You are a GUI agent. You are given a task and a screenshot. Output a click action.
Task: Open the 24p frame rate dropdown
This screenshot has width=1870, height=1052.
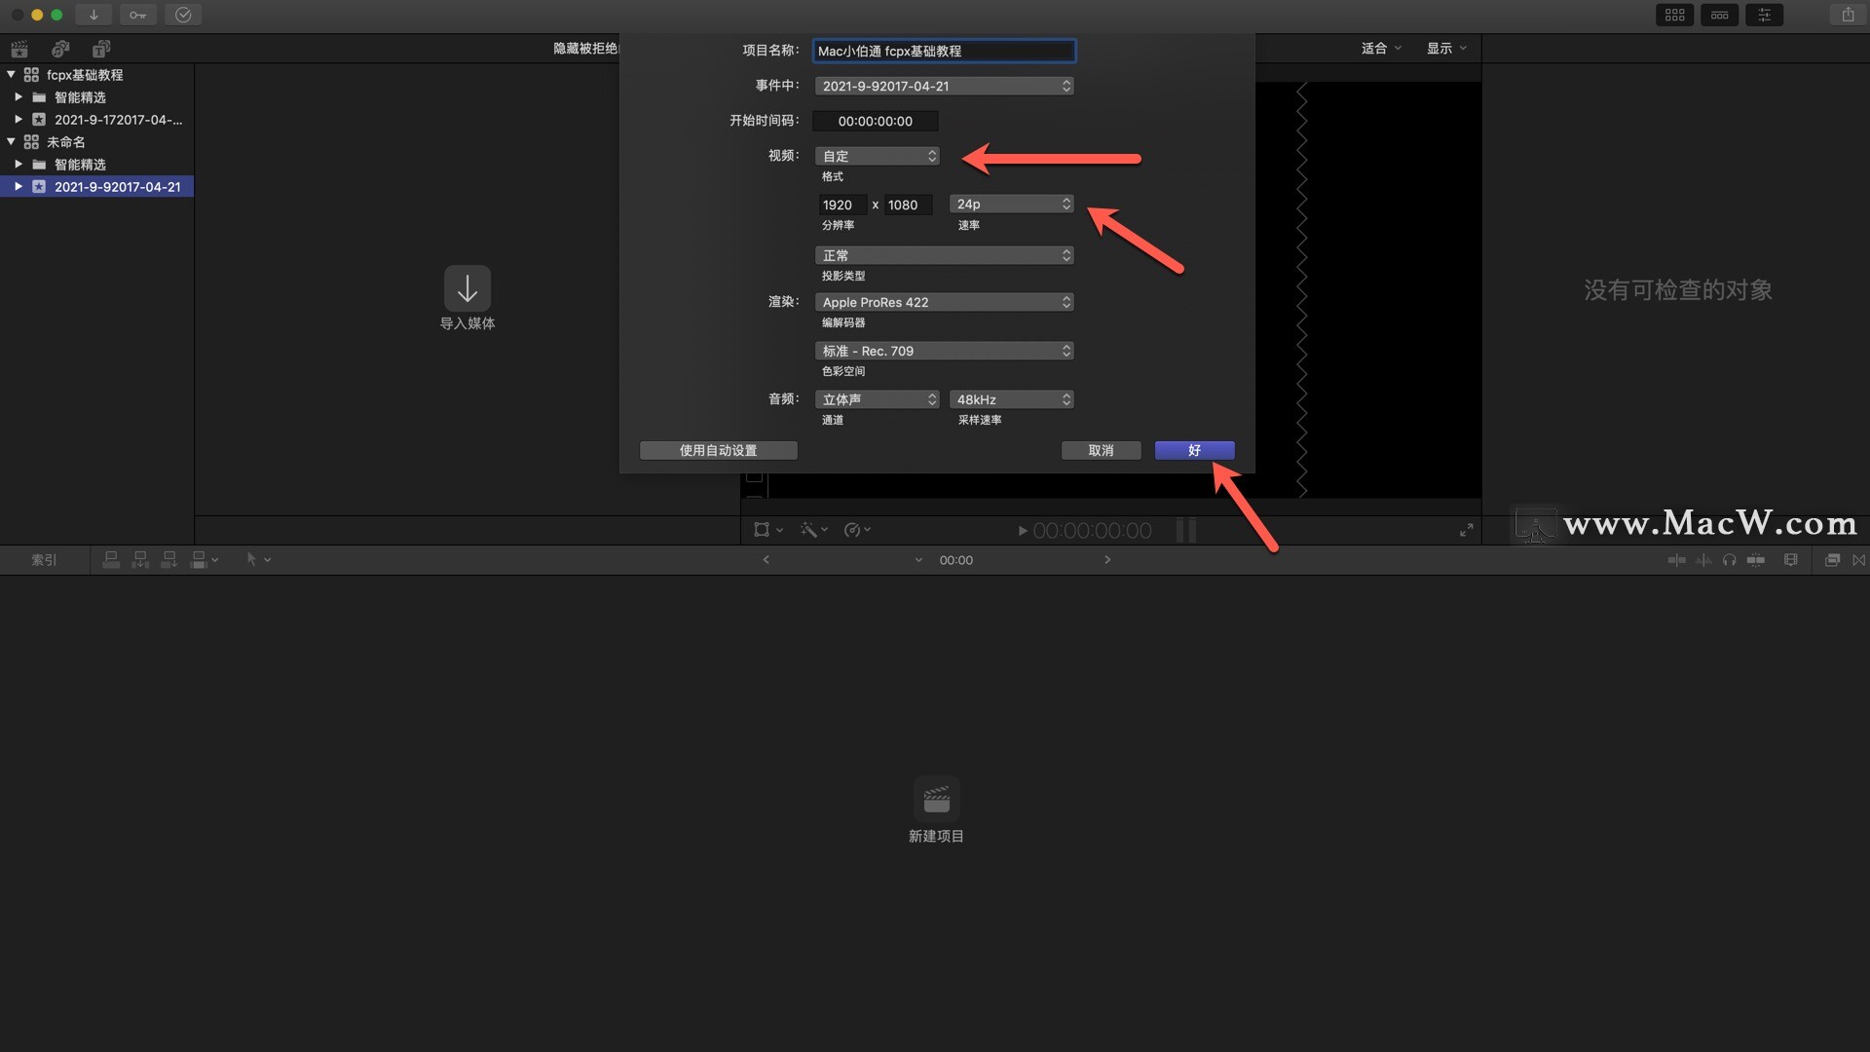pyautogui.click(x=1012, y=204)
